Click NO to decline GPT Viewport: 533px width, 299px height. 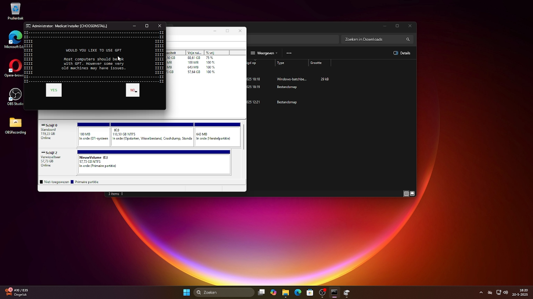(x=132, y=90)
